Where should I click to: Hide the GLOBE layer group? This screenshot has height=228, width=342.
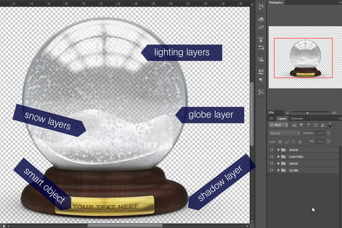coord(271,170)
